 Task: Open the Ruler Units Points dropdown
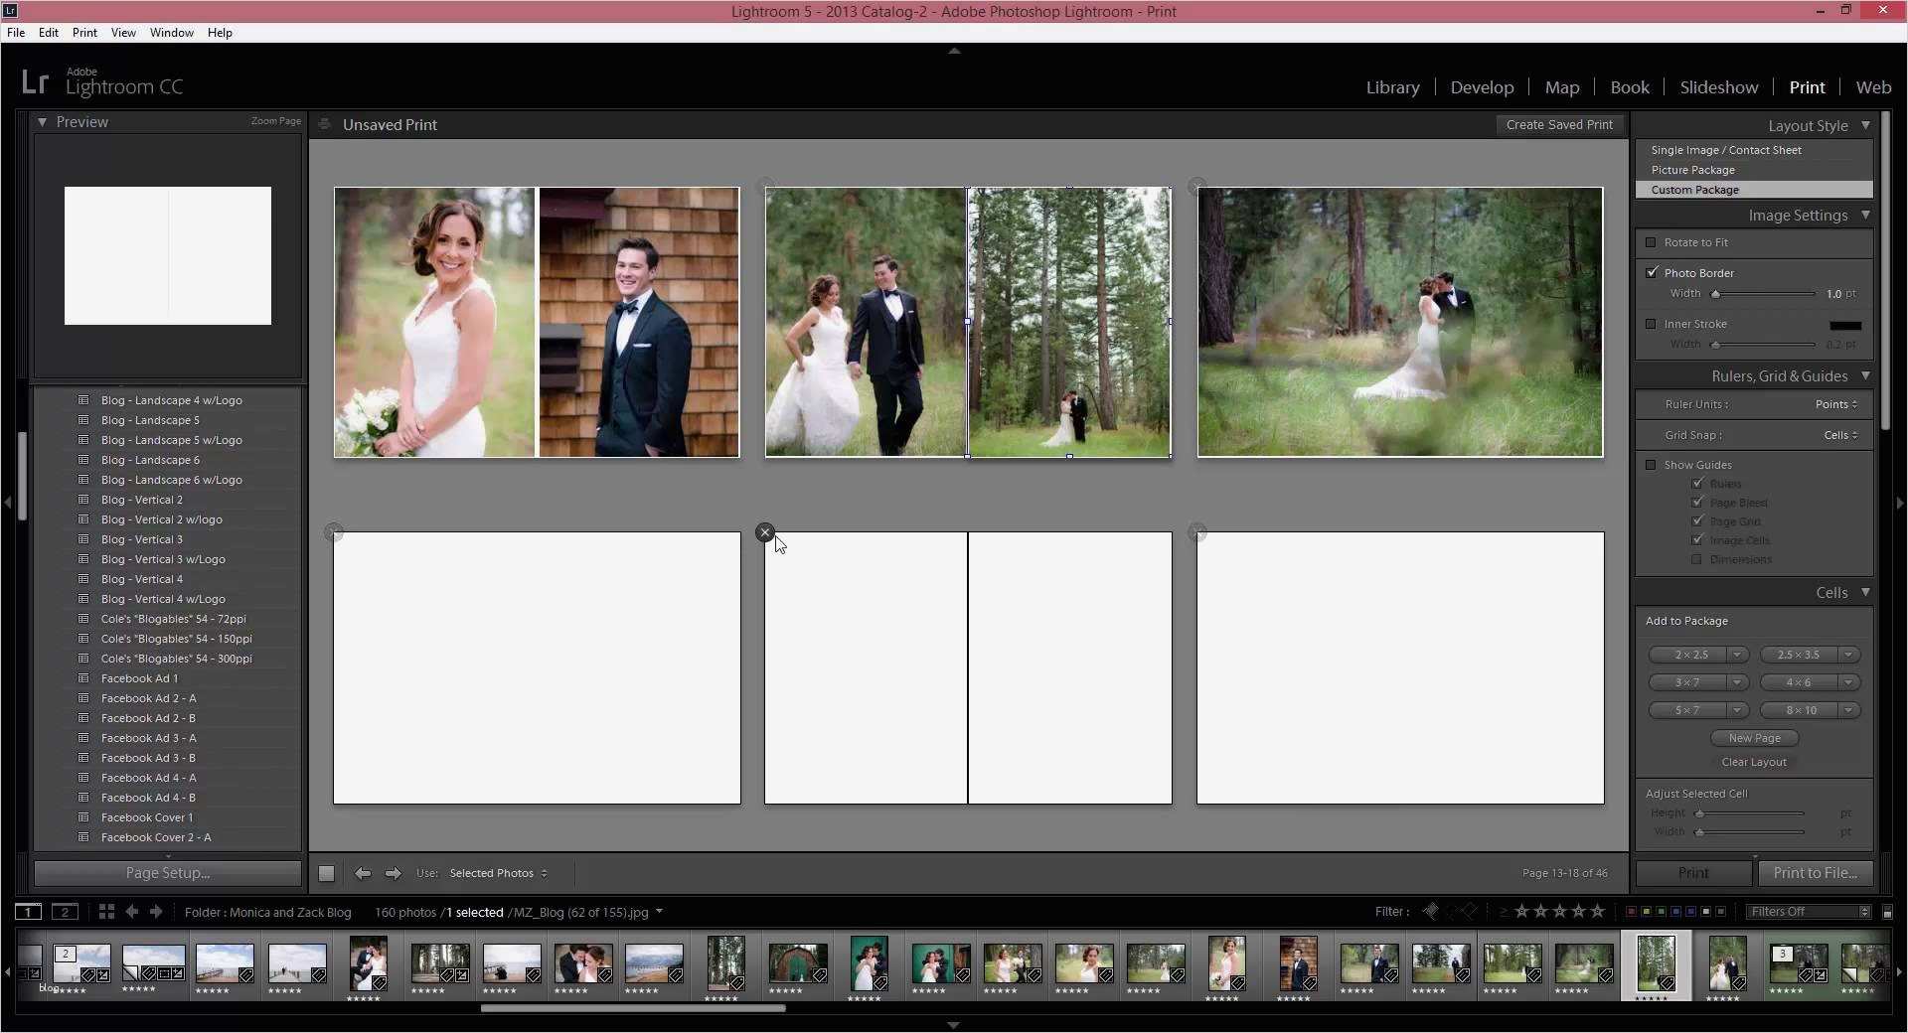coord(1836,404)
